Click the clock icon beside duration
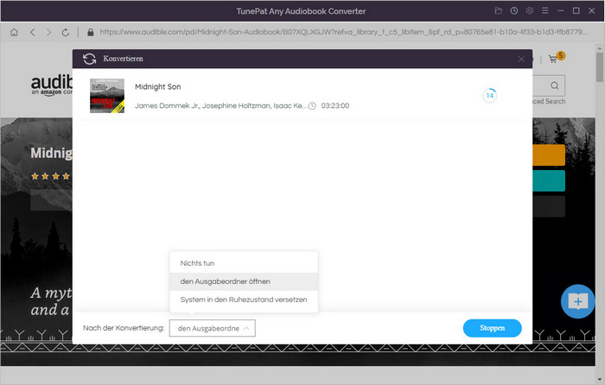 click(313, 106)
